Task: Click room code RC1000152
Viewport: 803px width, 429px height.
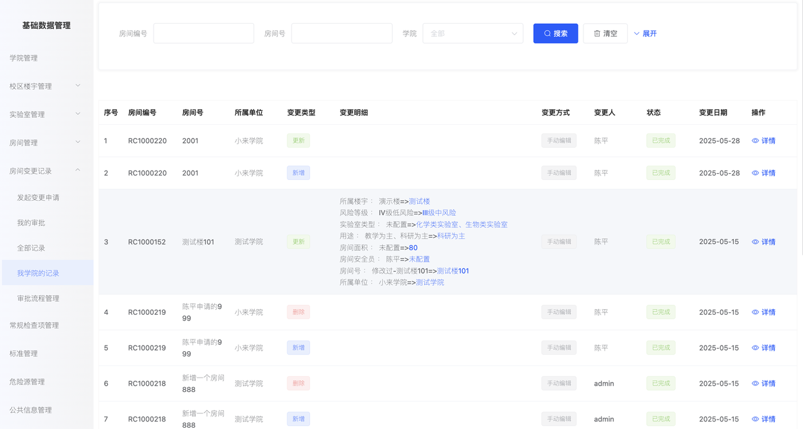Action: click(x=147, y=242)
